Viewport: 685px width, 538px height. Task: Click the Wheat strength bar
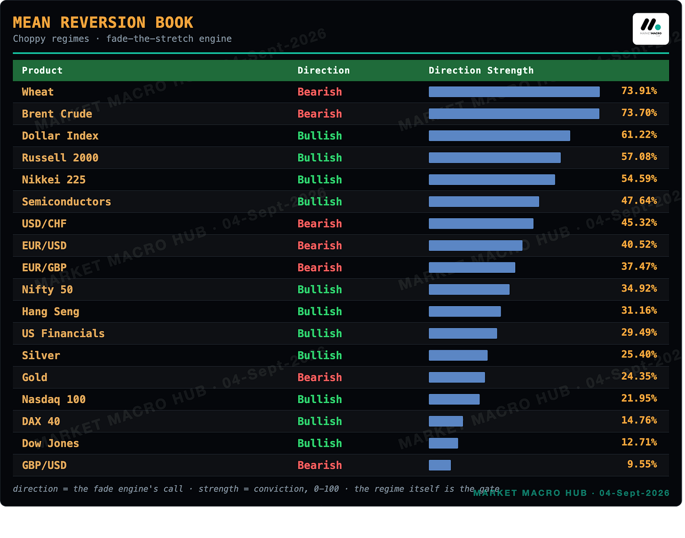click(x=514, y=92)
